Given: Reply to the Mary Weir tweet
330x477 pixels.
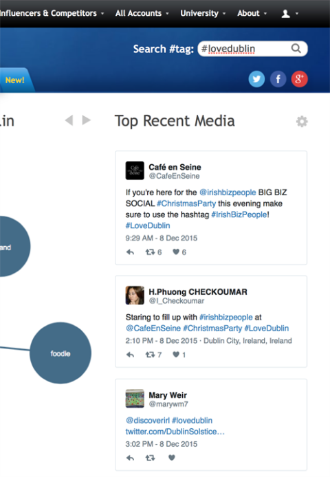Looking at the screenshot, I should coord(130,458).
